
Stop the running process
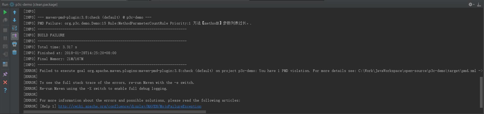(x=5, y=30)
